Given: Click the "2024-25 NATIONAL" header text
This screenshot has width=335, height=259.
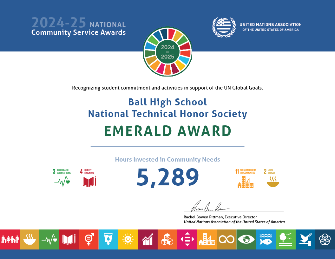Looking at the screenshot, I should pyautogui.click(x=79, y=23).
